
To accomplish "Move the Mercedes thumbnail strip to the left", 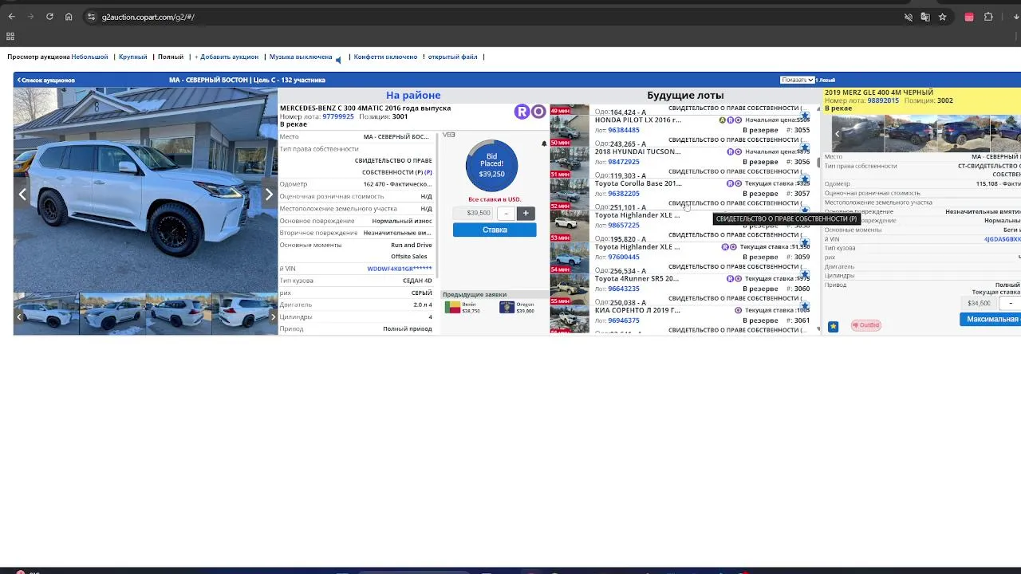I will click(19, 316).
